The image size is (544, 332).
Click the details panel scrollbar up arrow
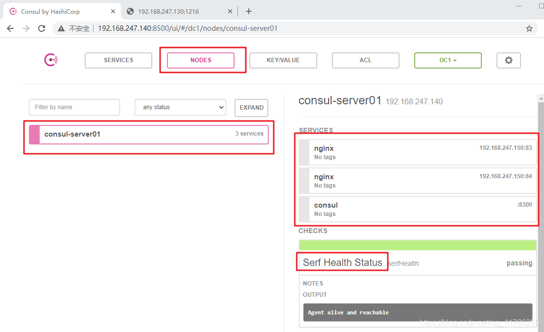pyautogui.click(x=541, y=98)
